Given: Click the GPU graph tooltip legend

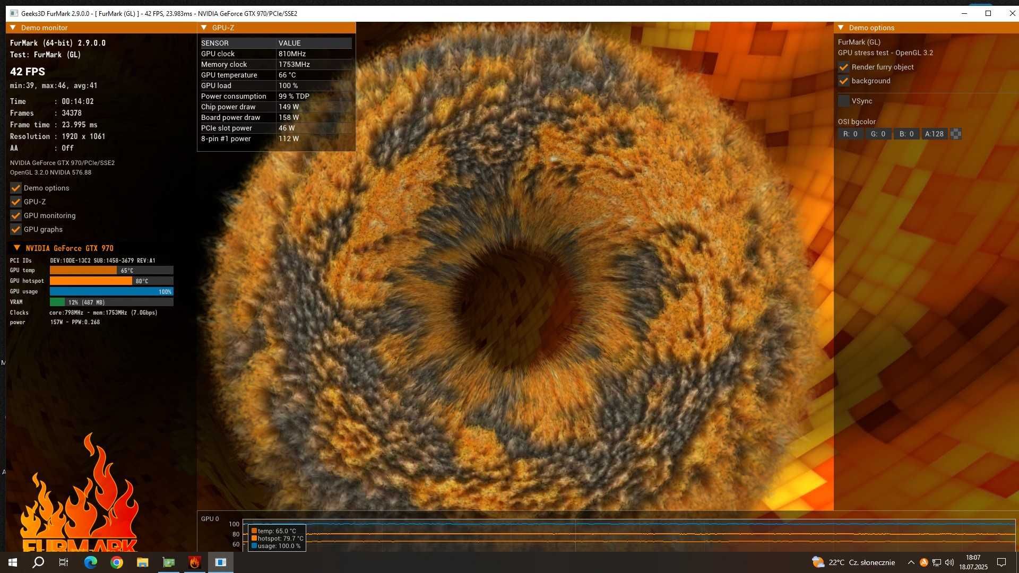Looking at the screenshot, I should pyautogui.click(x=277, y=538).
